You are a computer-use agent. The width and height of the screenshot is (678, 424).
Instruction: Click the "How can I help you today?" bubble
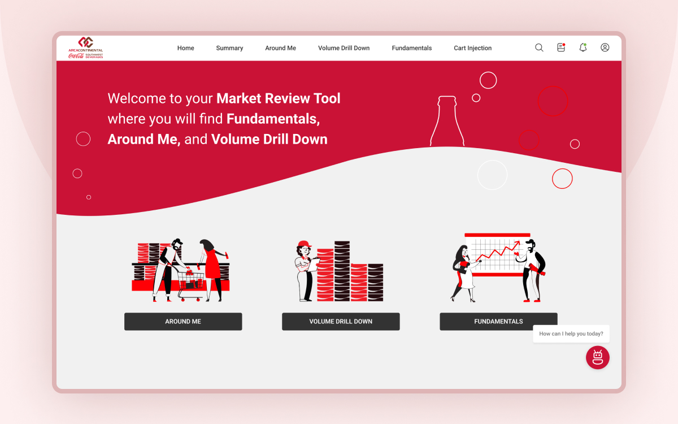coord(571,334)
